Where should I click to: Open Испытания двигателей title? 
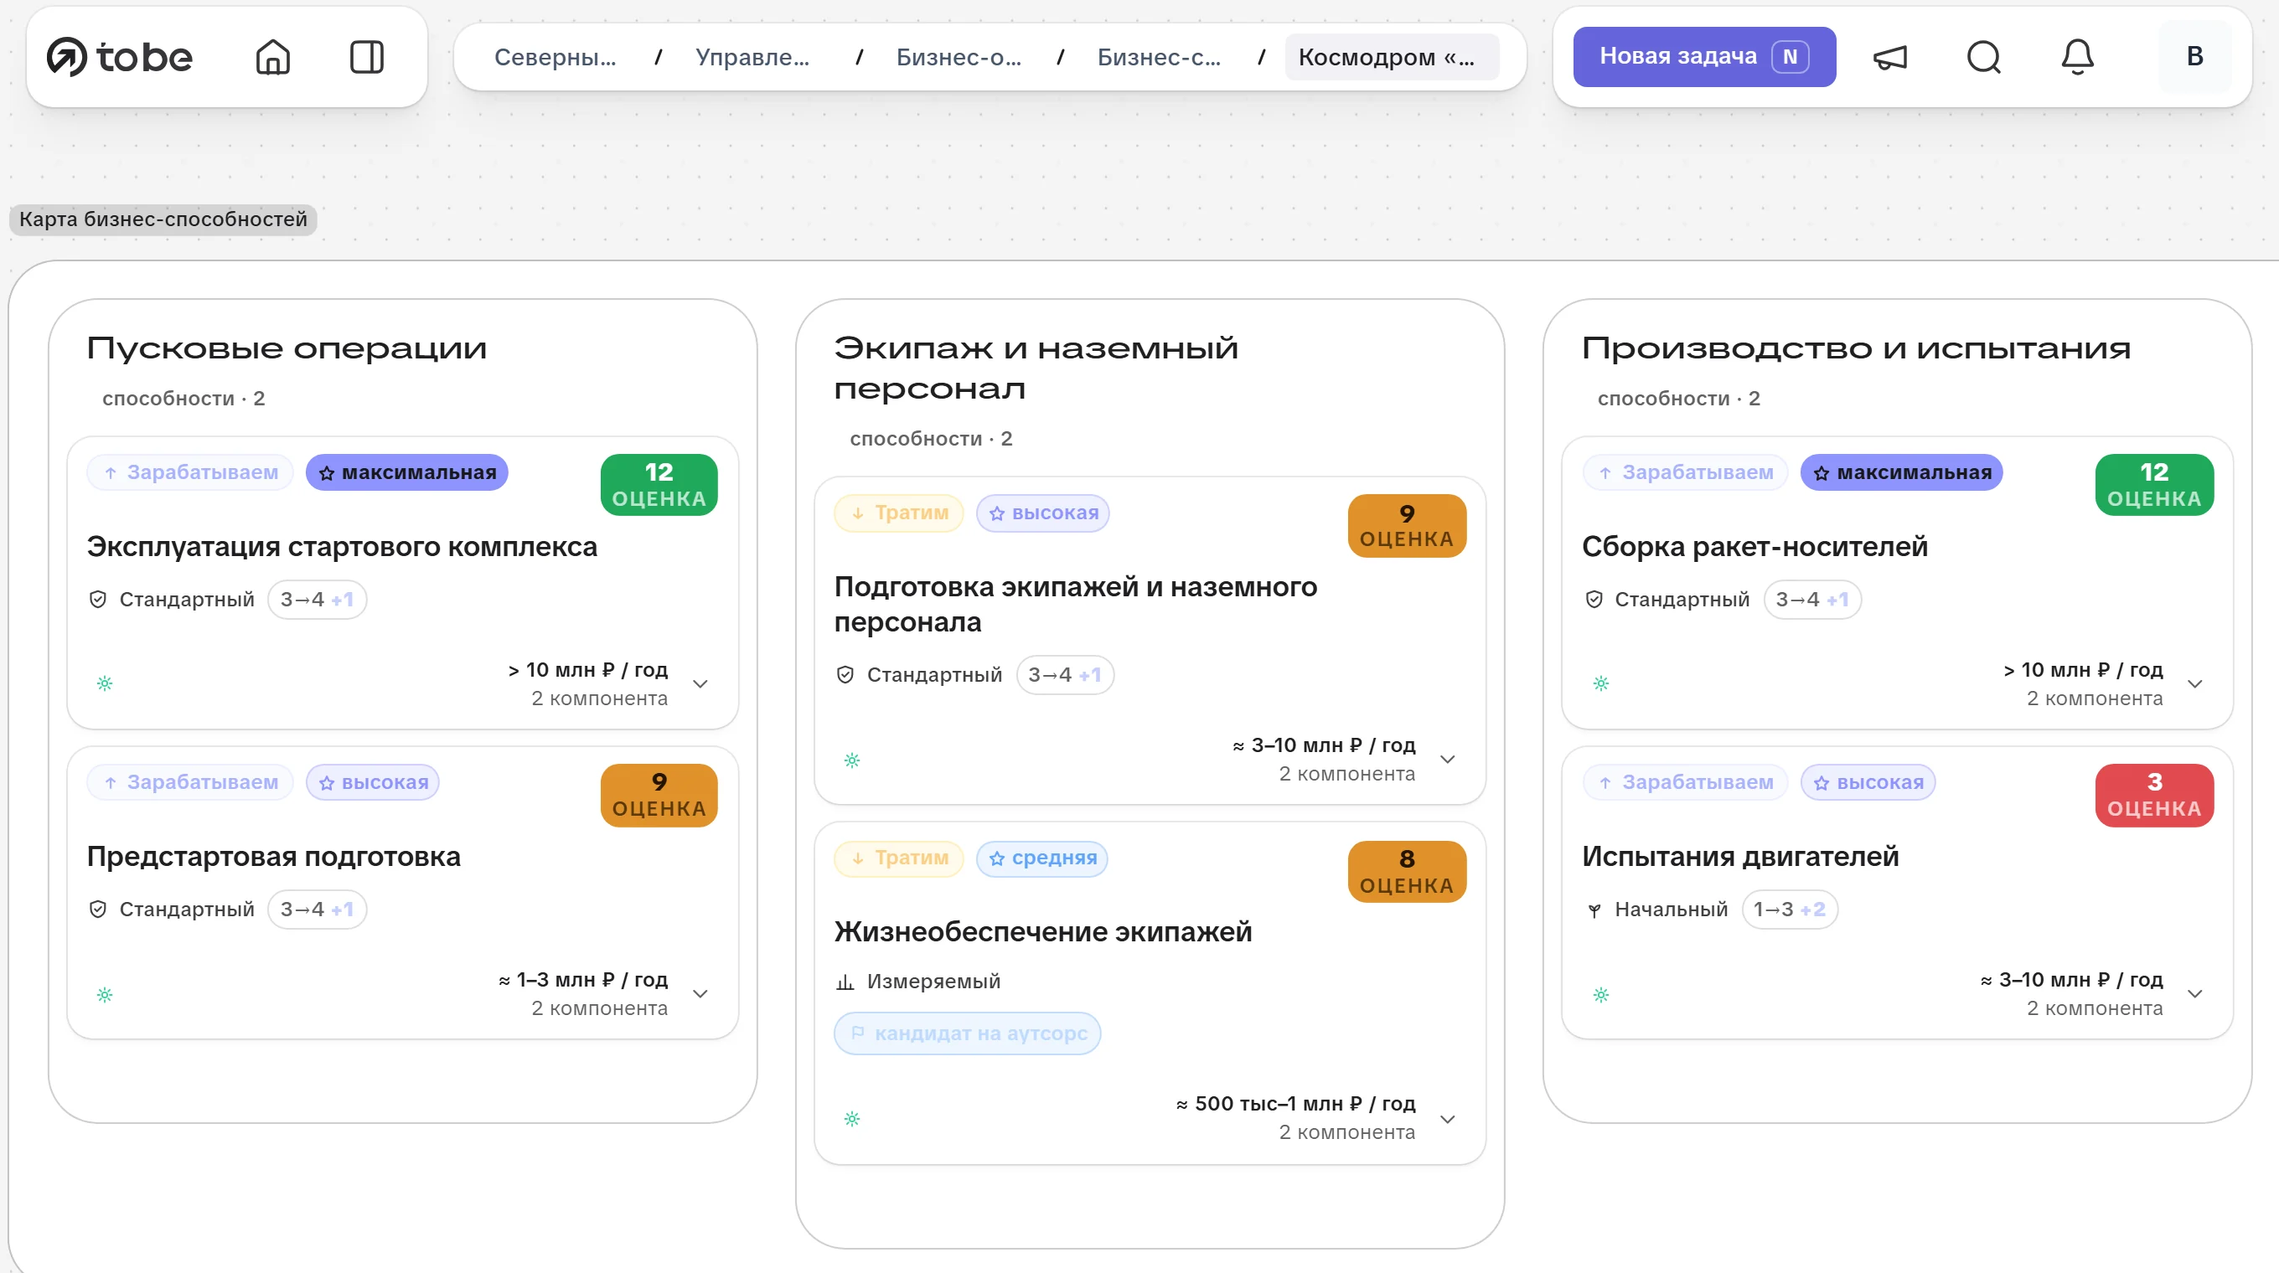[x=1740, y=856]
